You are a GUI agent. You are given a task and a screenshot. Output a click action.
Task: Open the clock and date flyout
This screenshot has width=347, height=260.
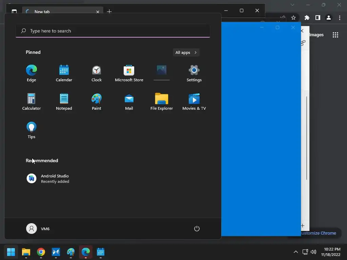coord(331,252)
